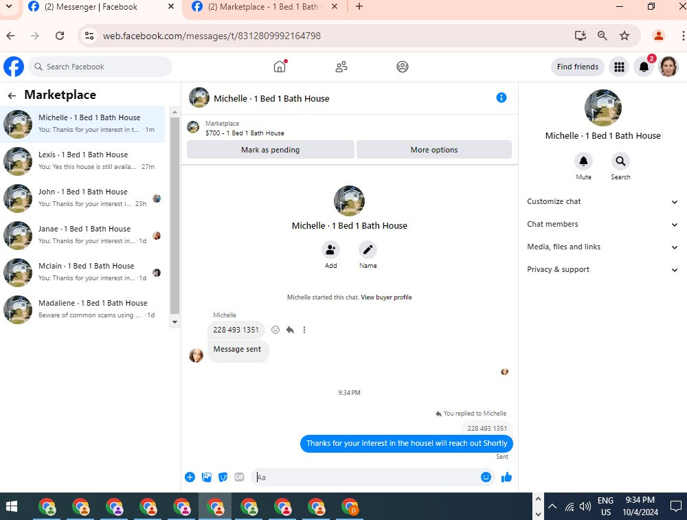
Task: Open the Facebook logo home link
Action: [14, 67]
